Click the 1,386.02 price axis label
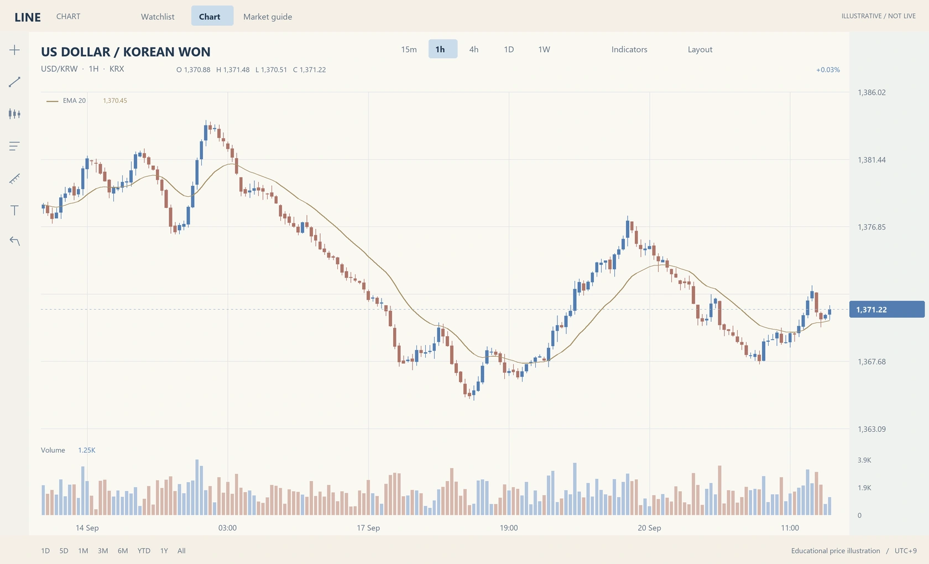 tap(871, 92)
